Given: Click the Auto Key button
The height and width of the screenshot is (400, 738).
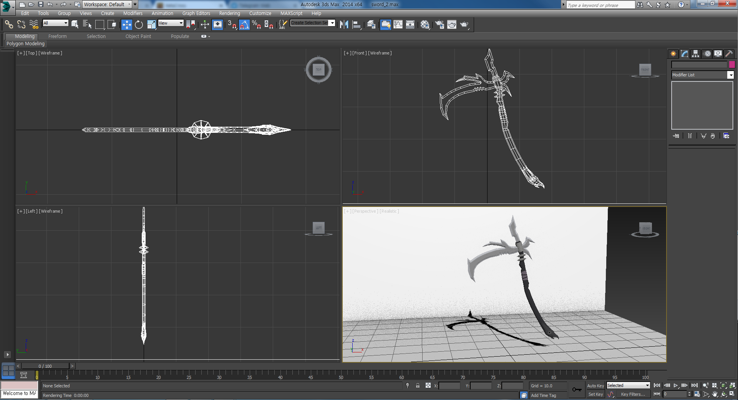Looking at the screenshot, I should click(x=595, y=386).
